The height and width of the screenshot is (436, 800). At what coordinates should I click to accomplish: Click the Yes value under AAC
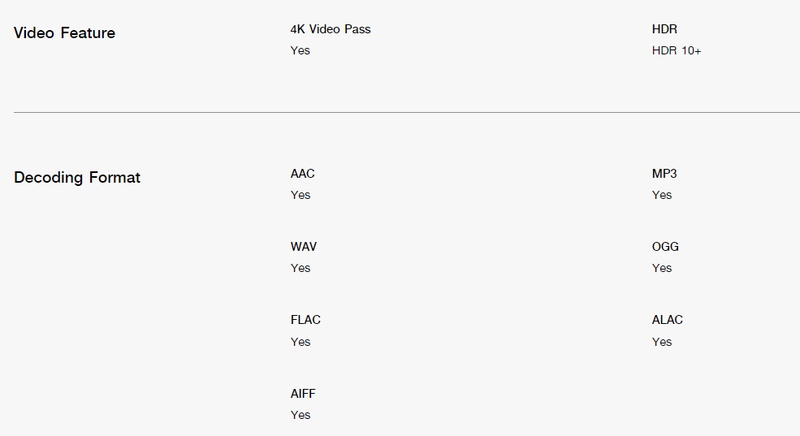(300, 196)
